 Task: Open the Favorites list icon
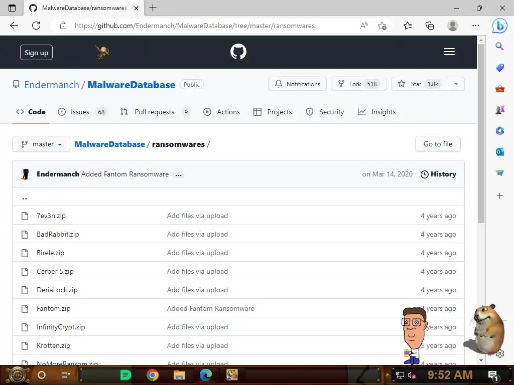(408, 26)
